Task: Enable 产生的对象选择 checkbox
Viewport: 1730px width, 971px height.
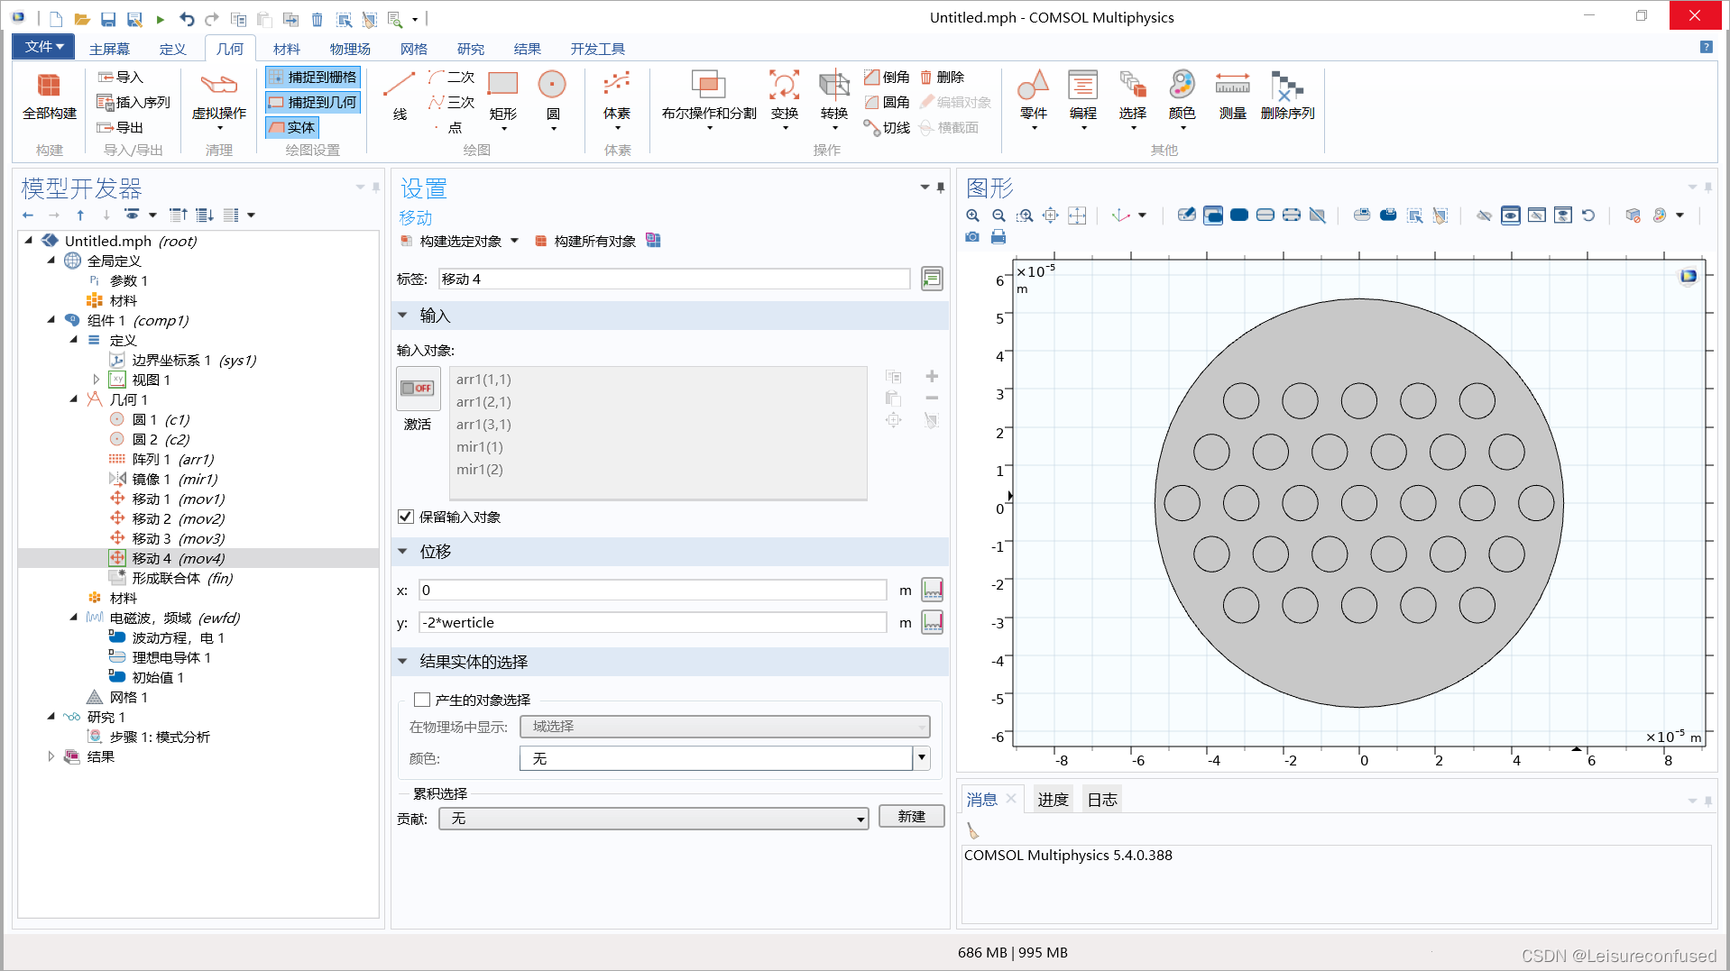Action: pyautogui.click(x=421, y=700)
